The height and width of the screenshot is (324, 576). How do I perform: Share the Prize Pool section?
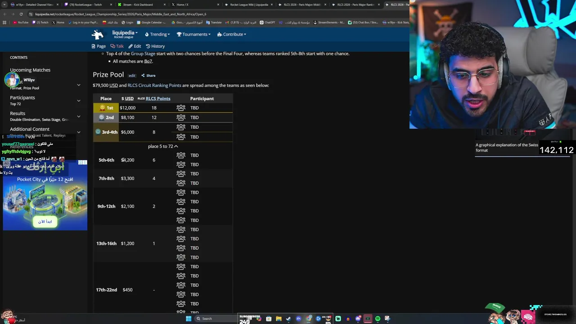(x=148, y=76)
